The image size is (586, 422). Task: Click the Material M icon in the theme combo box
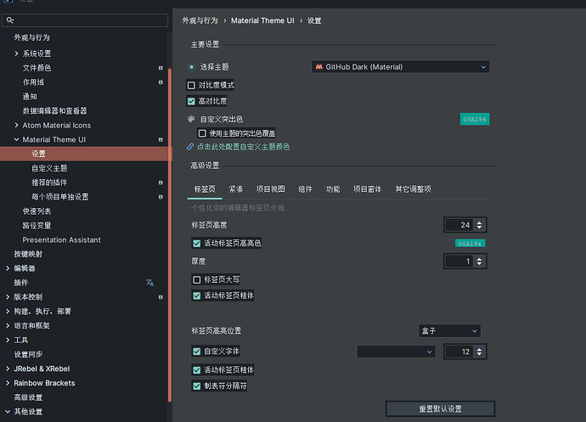(x=318, y=67)
